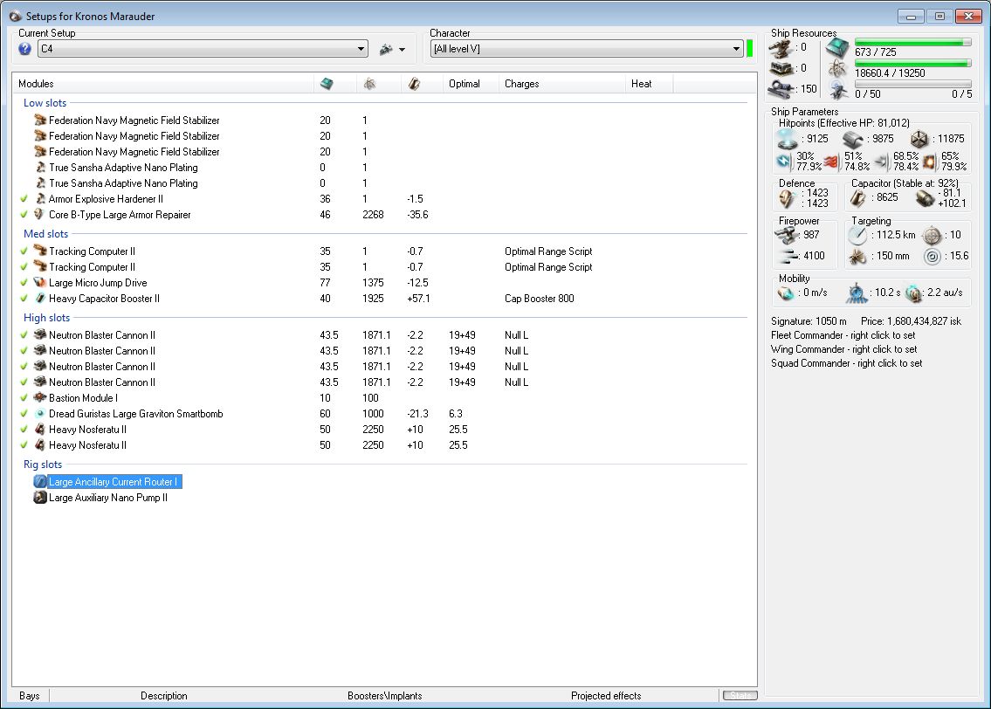Click the Capacitor battery icon showing 8625
991x709 pixels.
[857, 198]
